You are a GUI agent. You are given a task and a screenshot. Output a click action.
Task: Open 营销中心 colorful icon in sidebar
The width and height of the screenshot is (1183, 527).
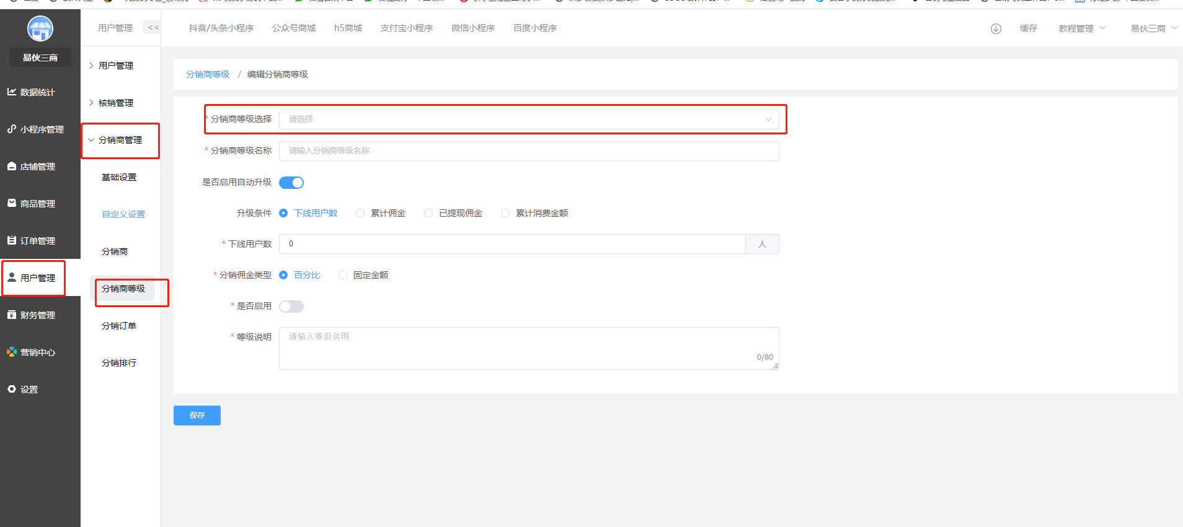click(x=12, y=352)
